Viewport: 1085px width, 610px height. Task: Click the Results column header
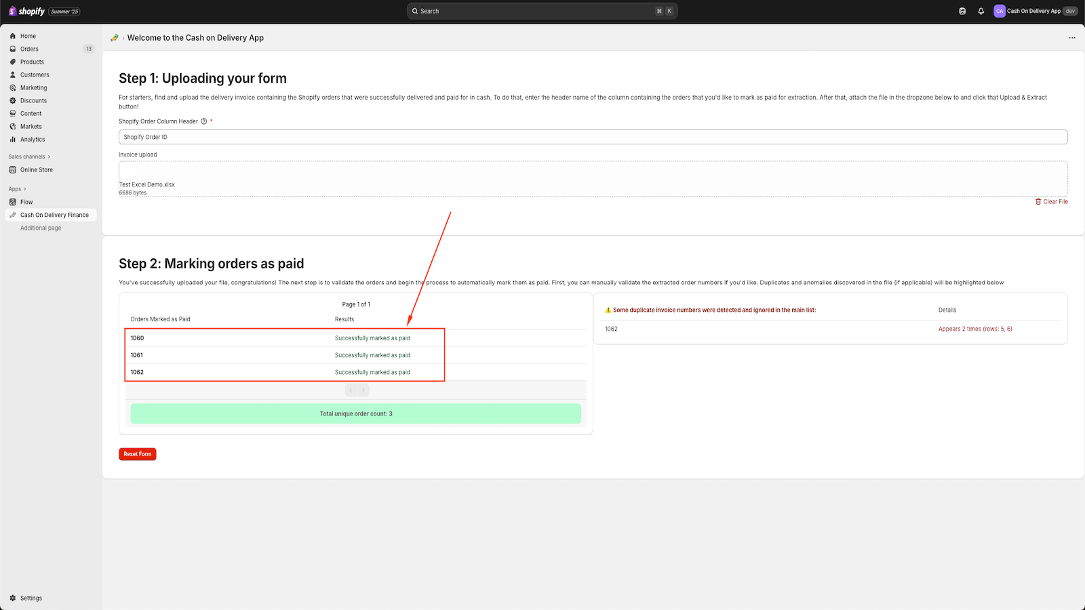(344, 319)
